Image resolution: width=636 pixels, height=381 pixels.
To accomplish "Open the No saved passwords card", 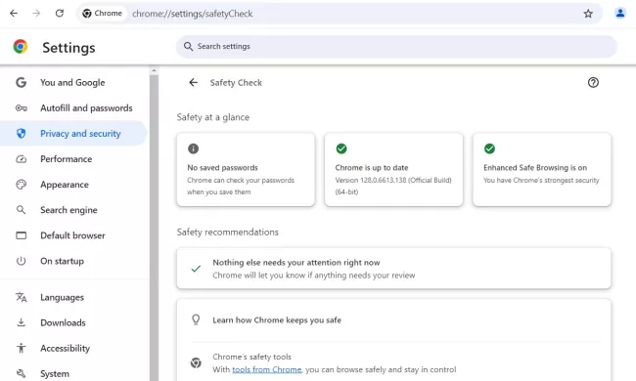I will [x=246, y=169].
